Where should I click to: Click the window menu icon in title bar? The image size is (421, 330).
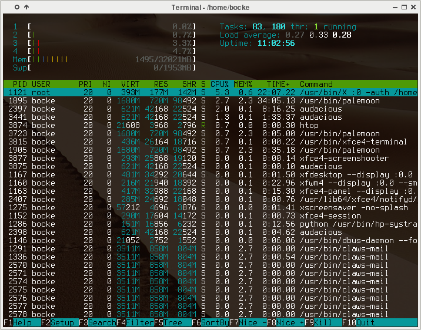17,7
